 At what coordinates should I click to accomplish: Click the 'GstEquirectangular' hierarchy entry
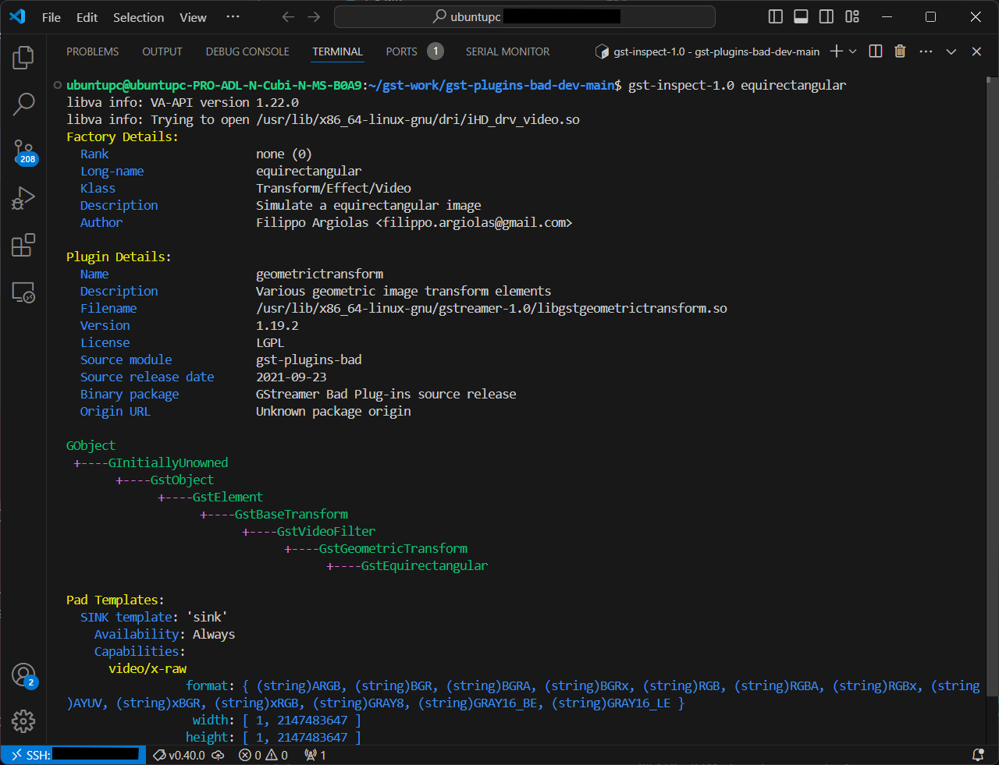click(424, 565)
